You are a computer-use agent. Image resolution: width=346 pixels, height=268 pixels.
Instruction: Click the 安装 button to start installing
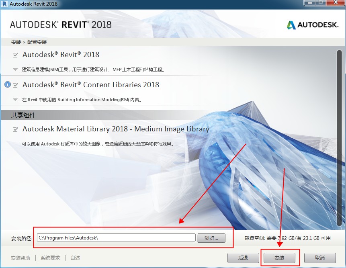279,258
